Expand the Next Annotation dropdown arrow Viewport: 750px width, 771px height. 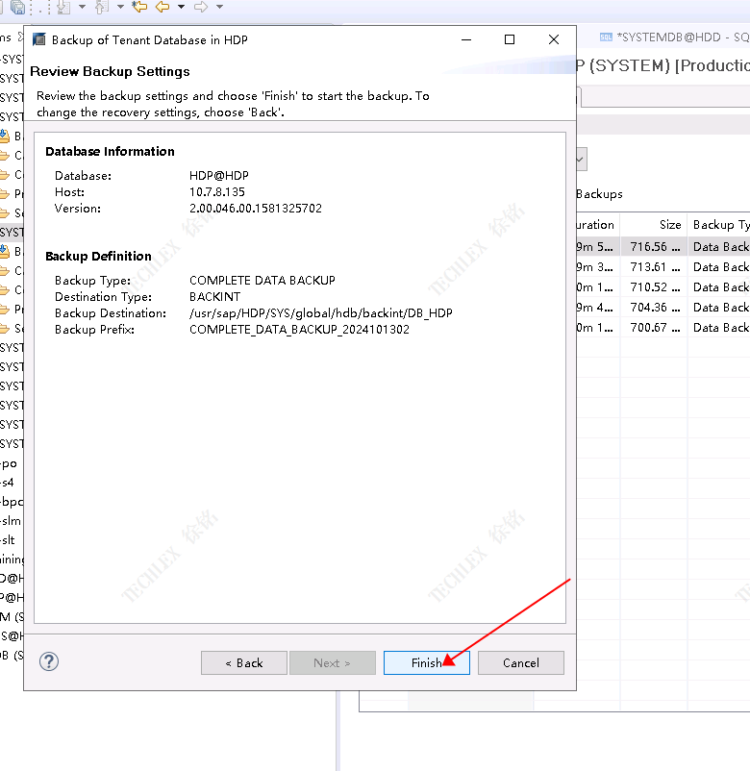pyautogui.click(x=82, y=7)
